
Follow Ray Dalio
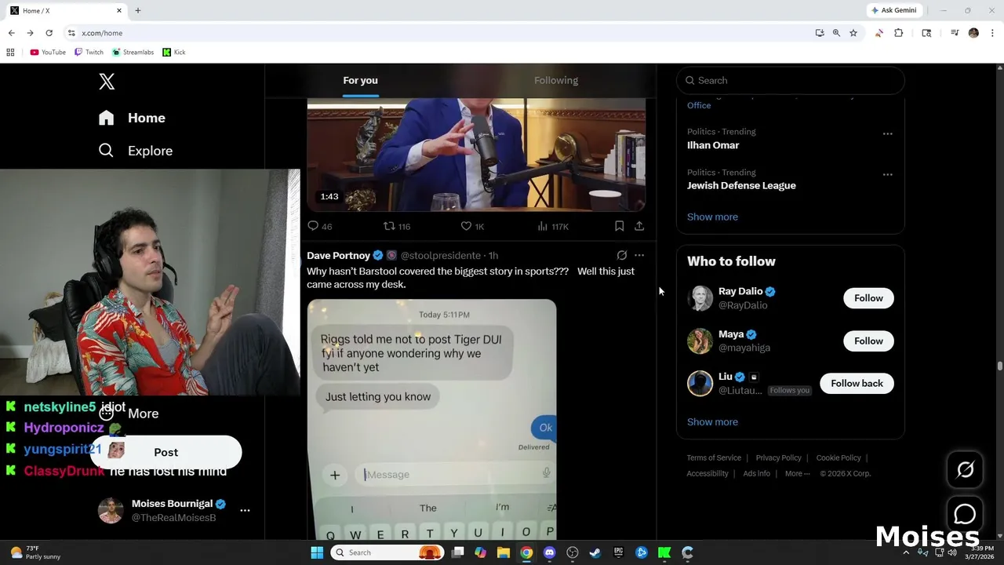click(x=868, y=298)
